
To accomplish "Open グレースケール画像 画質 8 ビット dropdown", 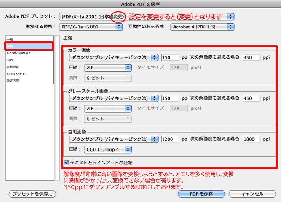I will [x=108, y=119].
